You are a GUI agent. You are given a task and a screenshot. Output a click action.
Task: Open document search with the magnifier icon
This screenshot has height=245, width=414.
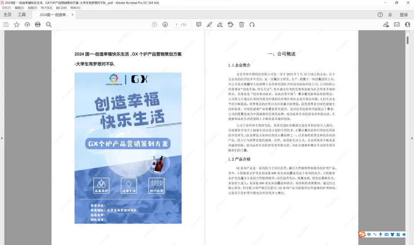click(x=48, y=24)
